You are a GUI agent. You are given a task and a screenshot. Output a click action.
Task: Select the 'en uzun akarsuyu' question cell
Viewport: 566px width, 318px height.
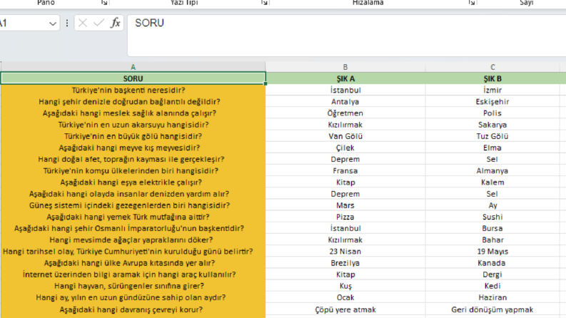pos(133,124)
